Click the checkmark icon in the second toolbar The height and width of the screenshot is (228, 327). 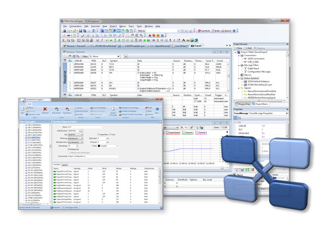(x=83, y=35)
